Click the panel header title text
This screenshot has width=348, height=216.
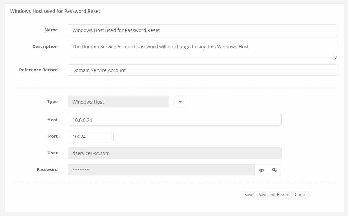[55, 11]
